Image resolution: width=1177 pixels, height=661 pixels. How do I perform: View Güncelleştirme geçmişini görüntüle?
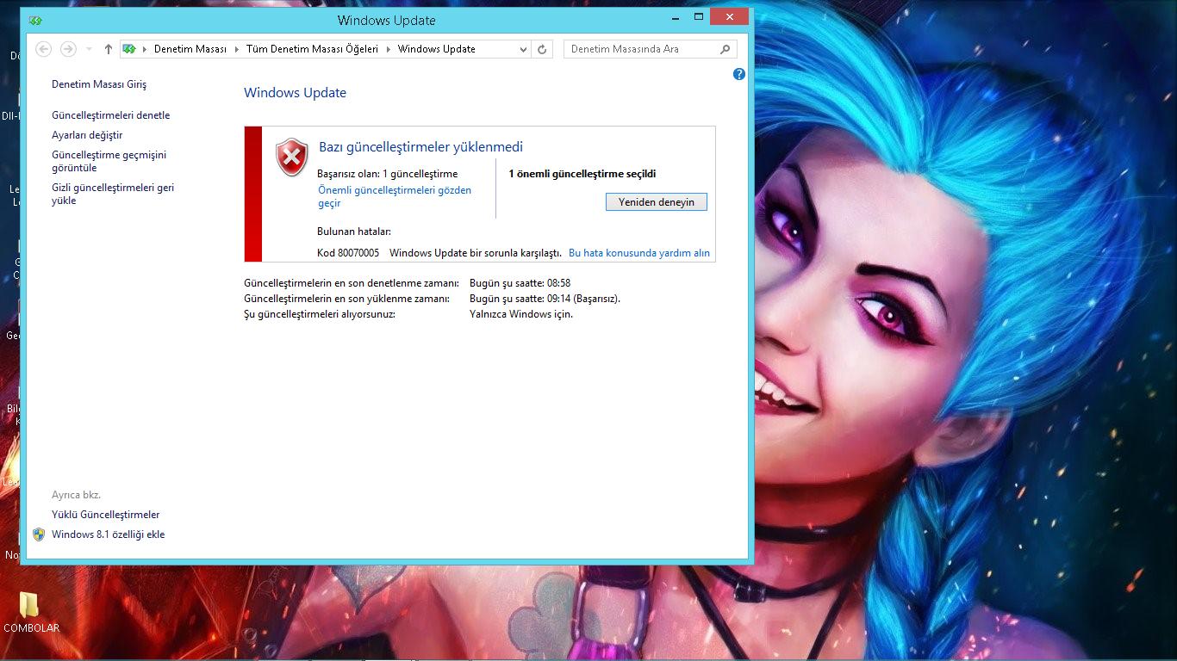pos(109,161)
